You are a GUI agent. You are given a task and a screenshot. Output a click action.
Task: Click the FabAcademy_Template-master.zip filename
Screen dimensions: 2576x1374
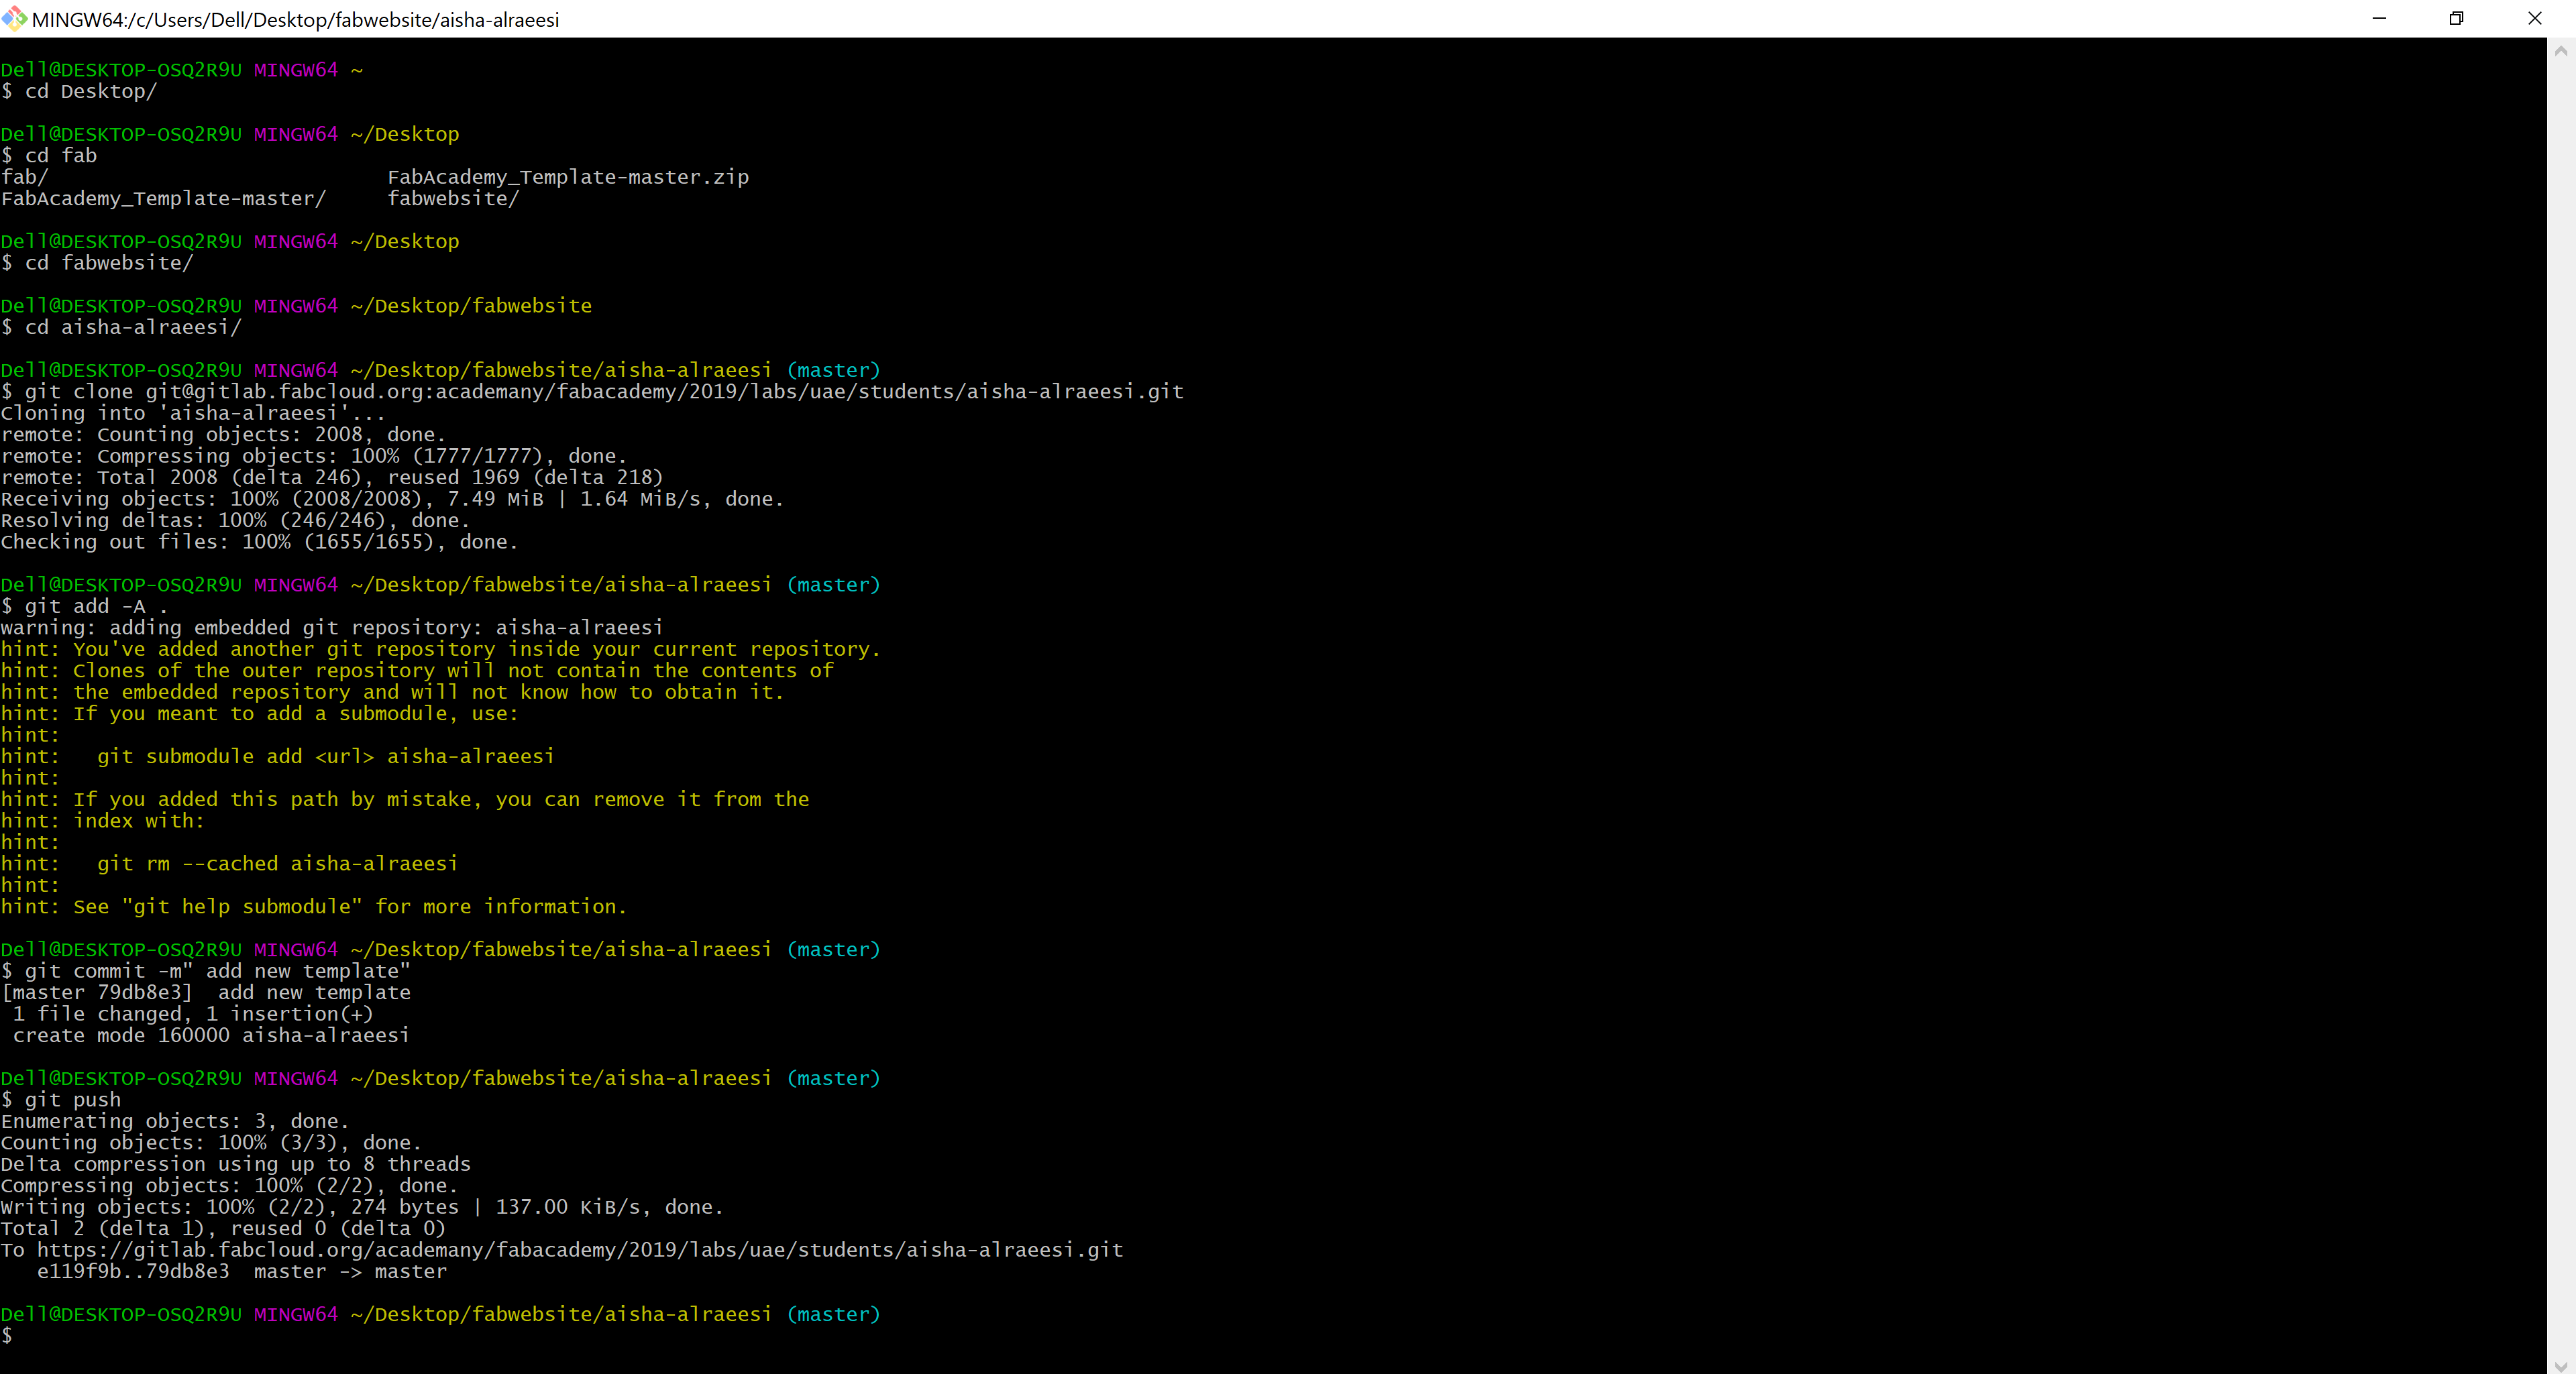pos(568,177)
